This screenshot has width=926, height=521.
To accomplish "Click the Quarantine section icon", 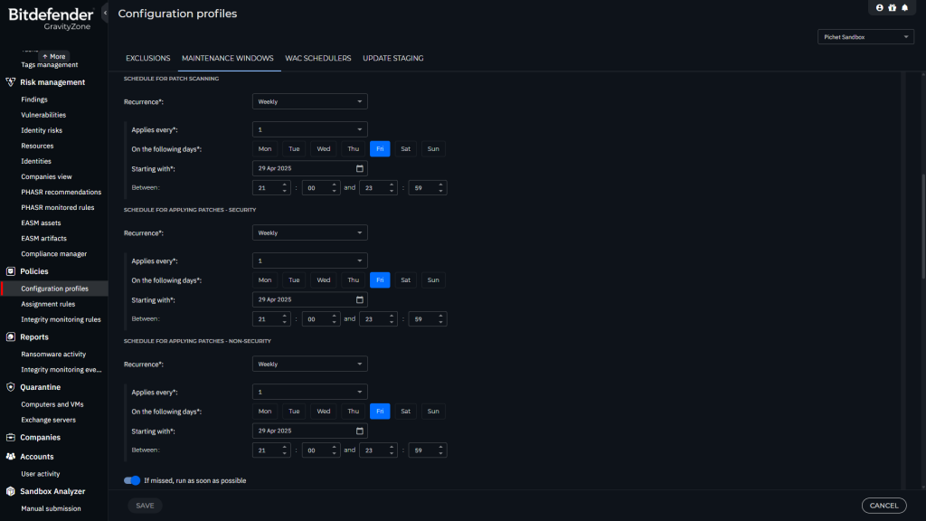I will point(11,387).
